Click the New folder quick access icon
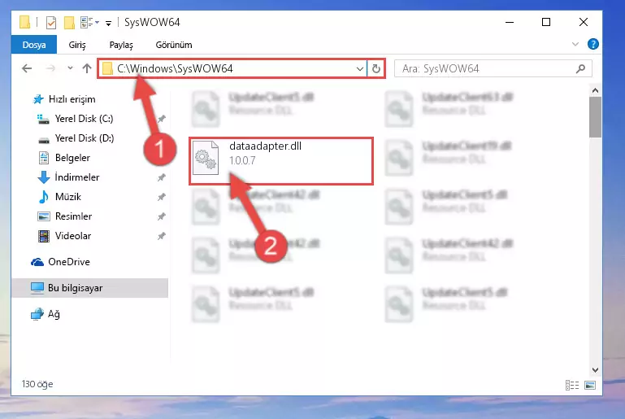625x419 pixels. click(x=69, y=22)
